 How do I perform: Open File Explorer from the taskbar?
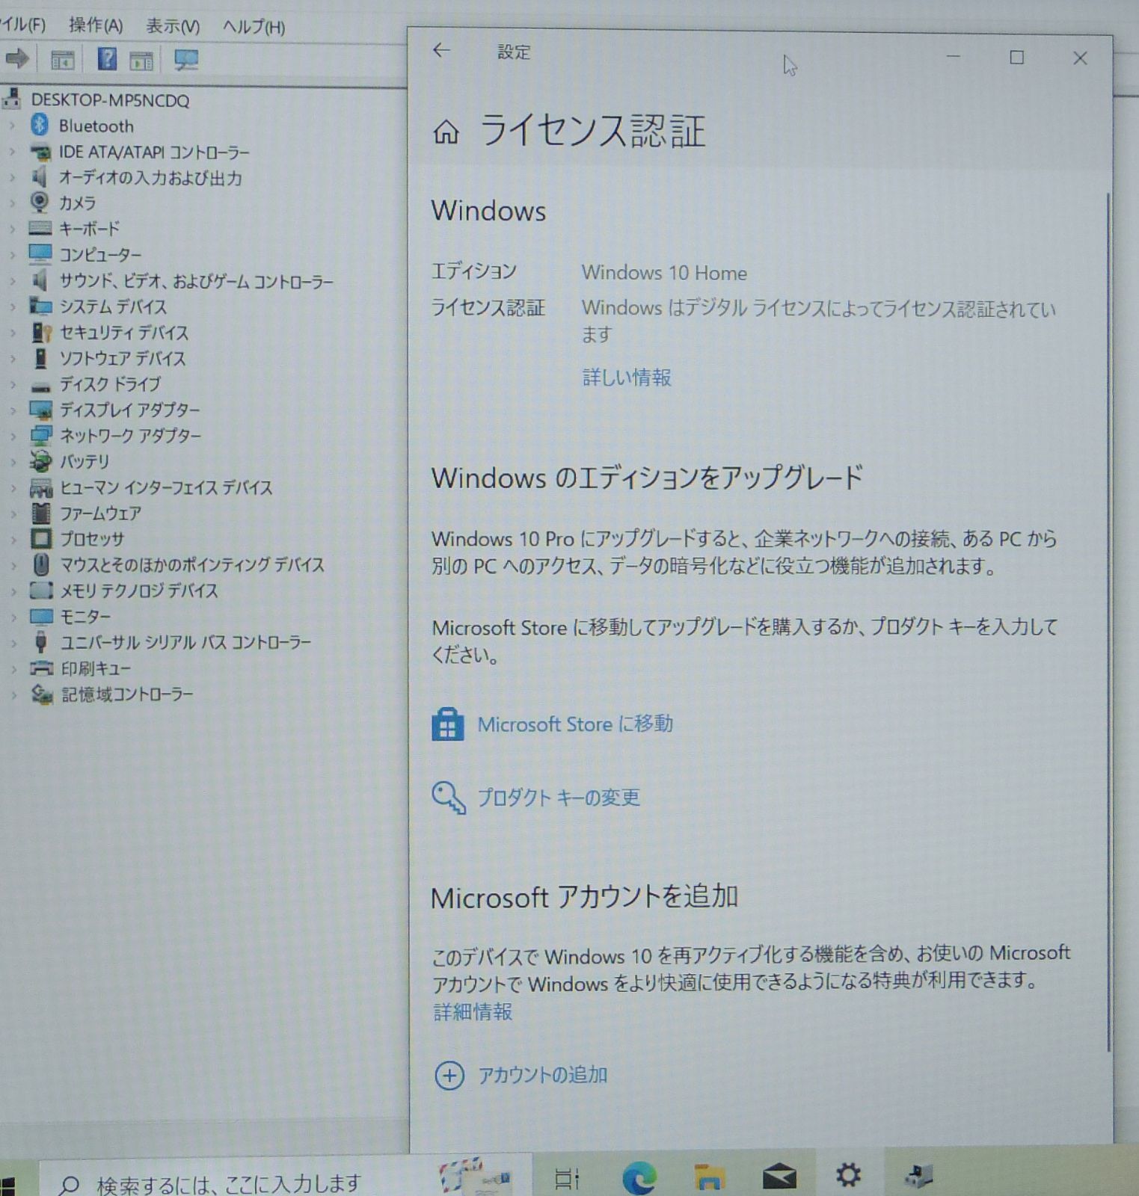[709, 1177]
